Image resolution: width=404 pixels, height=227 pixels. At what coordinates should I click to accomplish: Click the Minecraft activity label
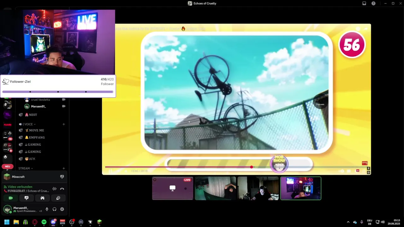[x=18, y=177]
